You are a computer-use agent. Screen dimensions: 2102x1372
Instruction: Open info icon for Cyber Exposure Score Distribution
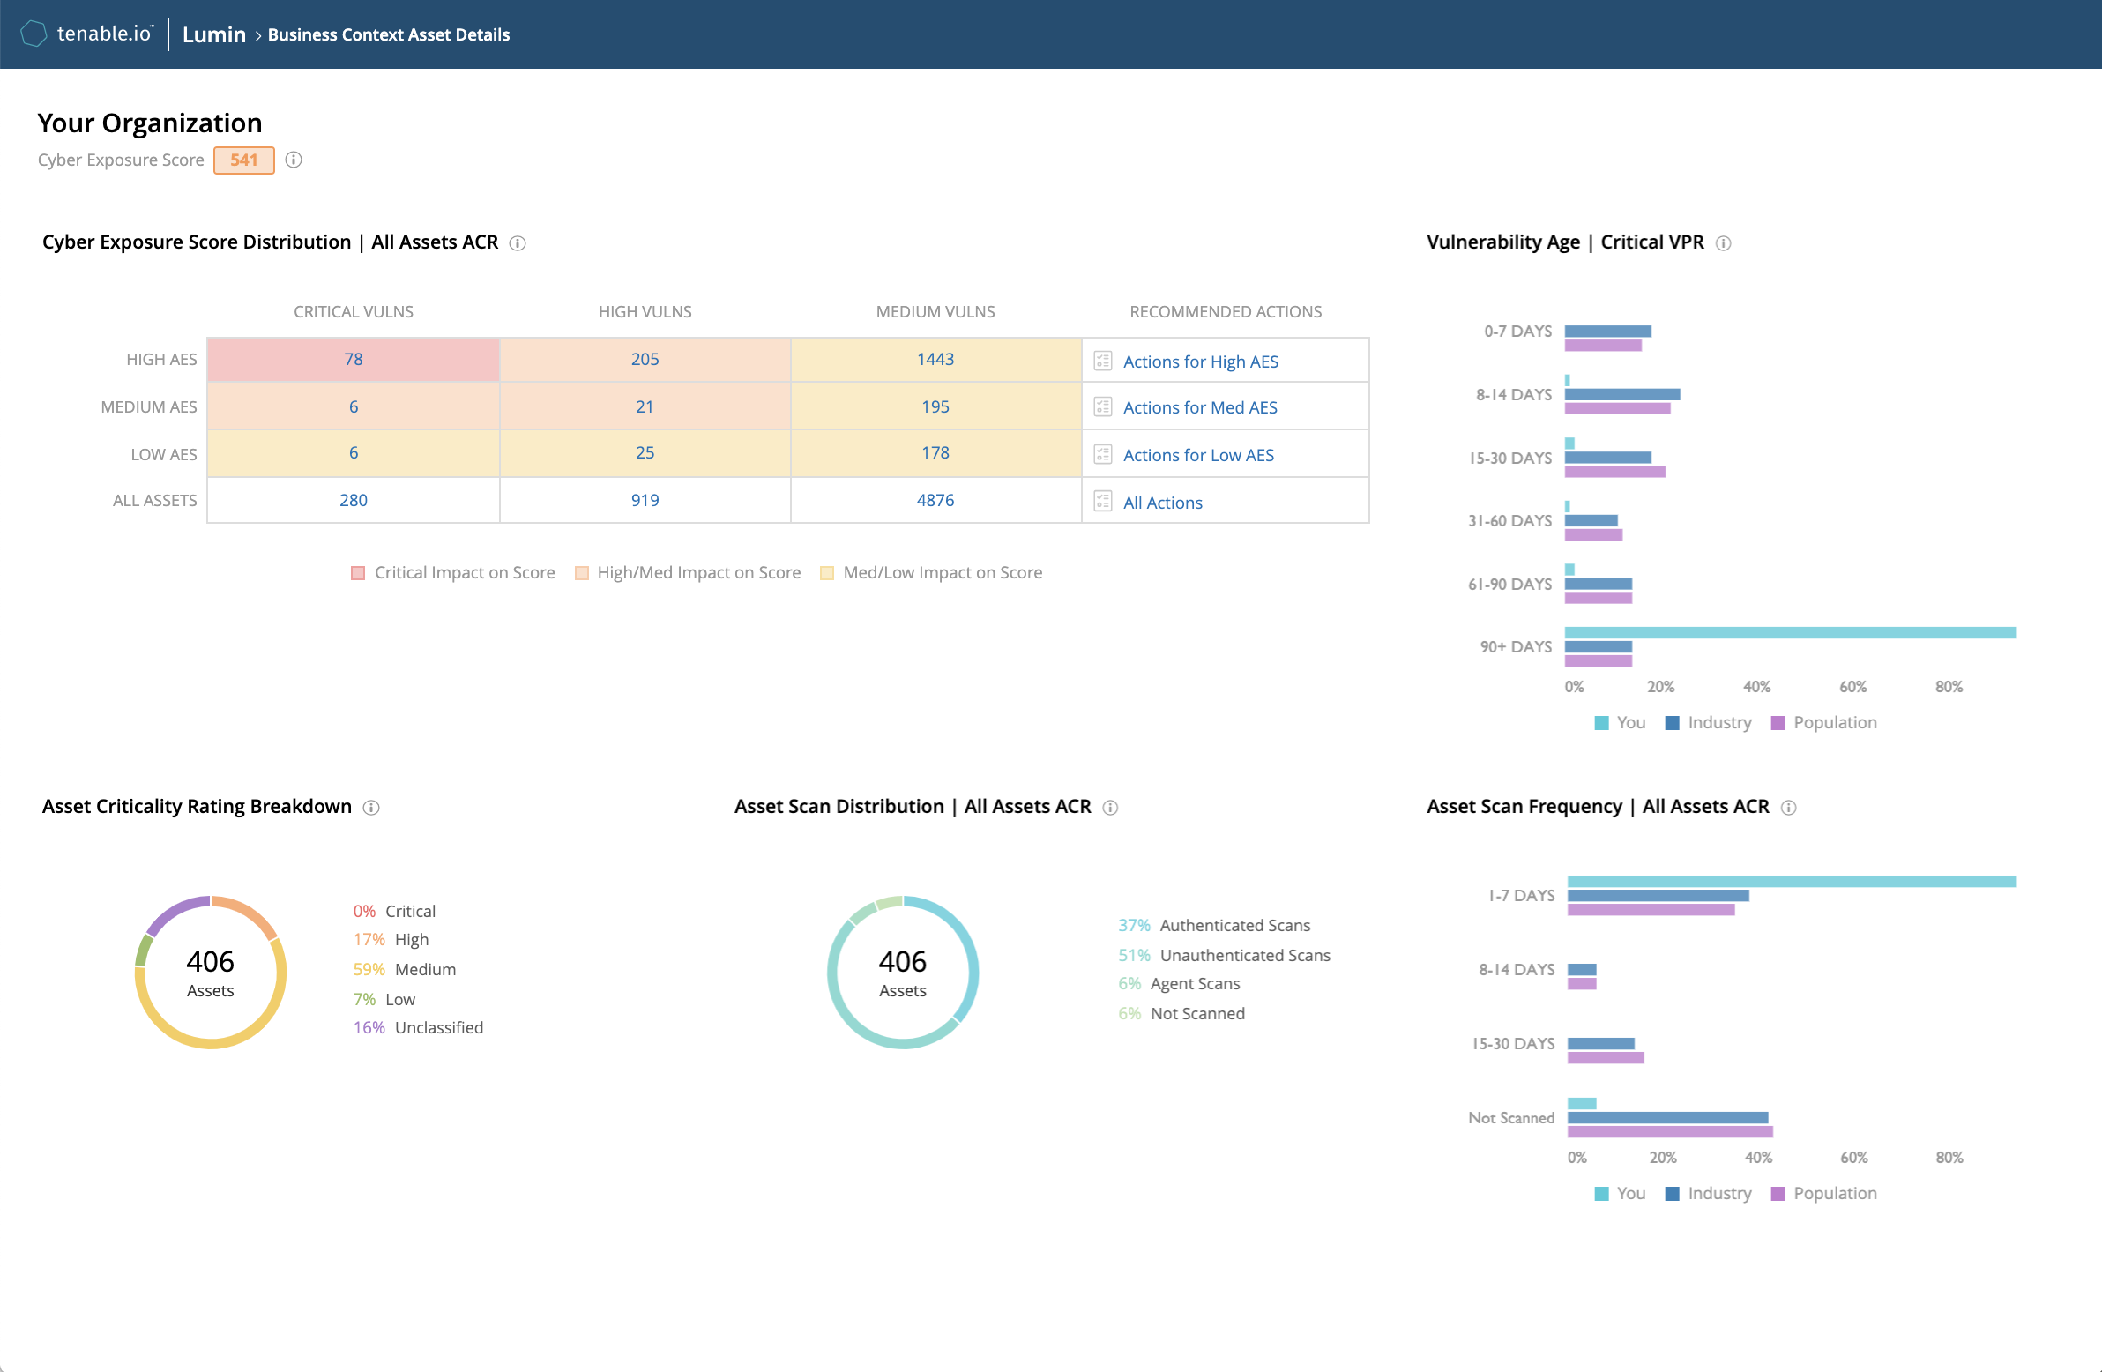(x=518, y=243)
